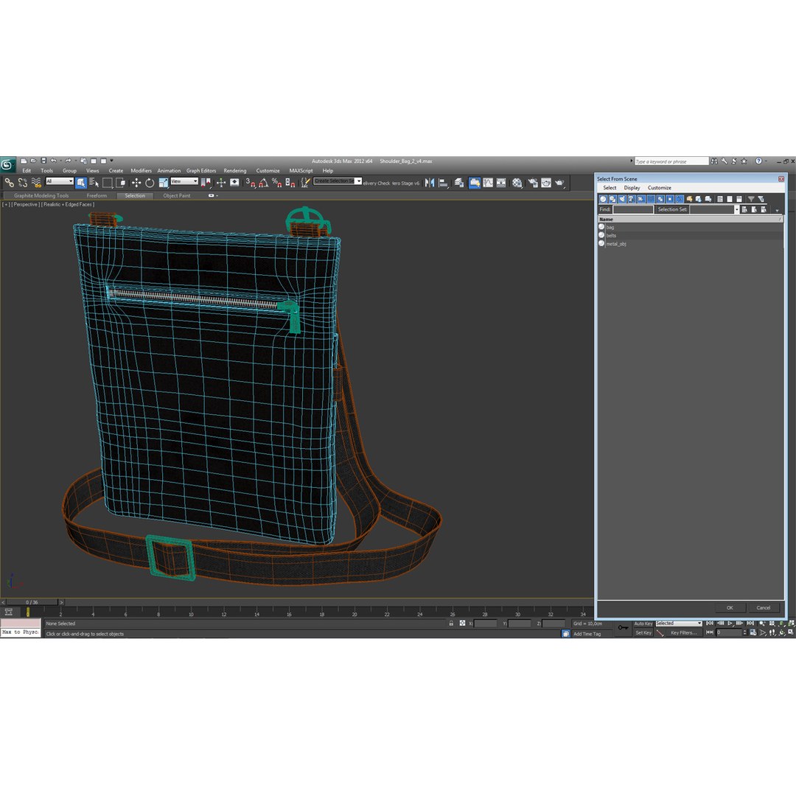
Task: Toggle 3D Snaps
Action: tap(251, 183)
